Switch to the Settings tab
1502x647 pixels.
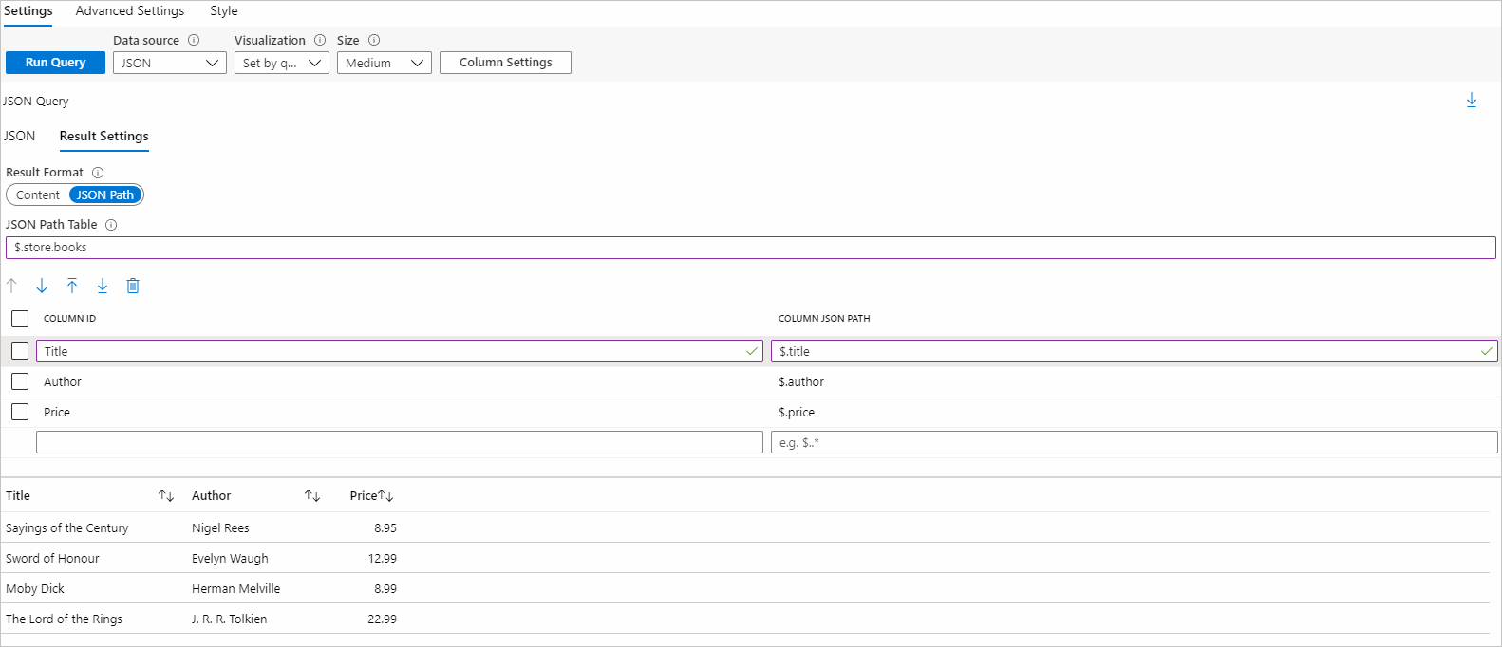pyautogui.click(x=28, y=11)
